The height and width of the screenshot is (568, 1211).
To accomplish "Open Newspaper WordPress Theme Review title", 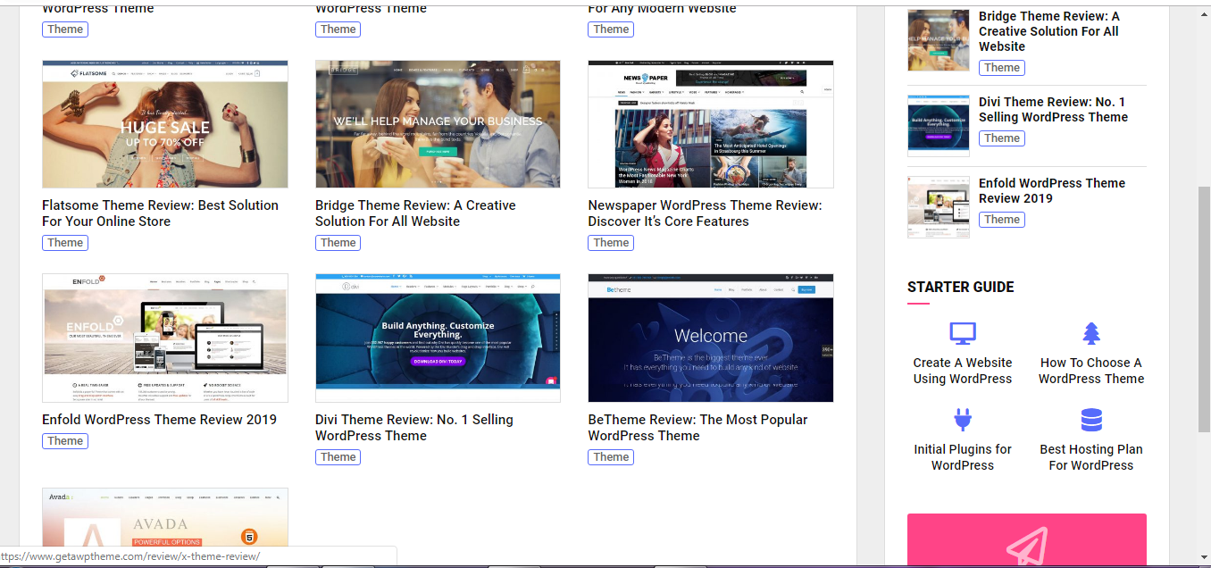I will (x=705, y=213).
